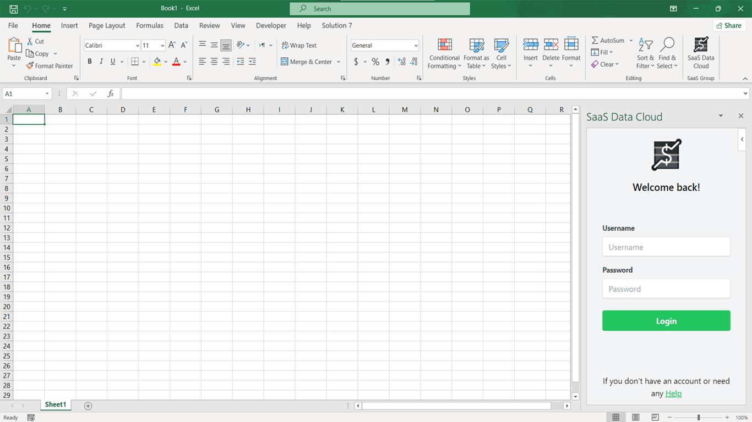Viewport: 752px width, 422px height.
Task: Increase decimal places shown
Action: [402, 62]
